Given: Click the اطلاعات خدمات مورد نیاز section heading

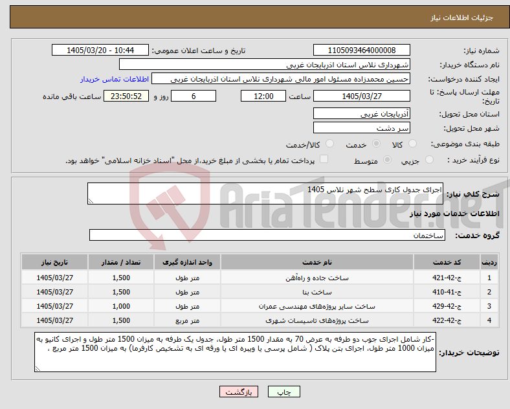Looking at the screenshot, I should (x=454, y=214).
